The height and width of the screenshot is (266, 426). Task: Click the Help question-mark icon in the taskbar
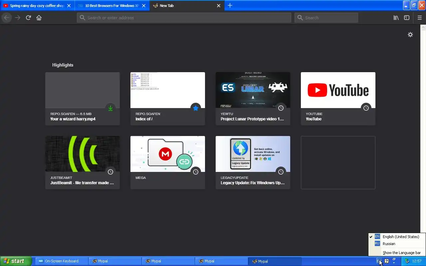[387, 261]
